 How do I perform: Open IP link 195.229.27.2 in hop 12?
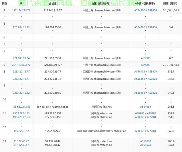pyautogui.click(x=21, y=131)
